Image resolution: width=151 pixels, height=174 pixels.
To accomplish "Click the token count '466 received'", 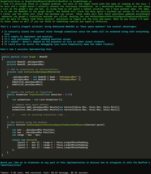I will (32, 173).
